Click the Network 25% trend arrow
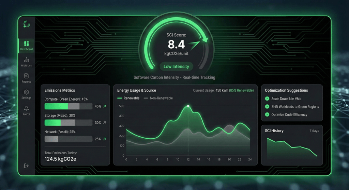349x190 pixels. pyautogui.click(x=104, y=139)
